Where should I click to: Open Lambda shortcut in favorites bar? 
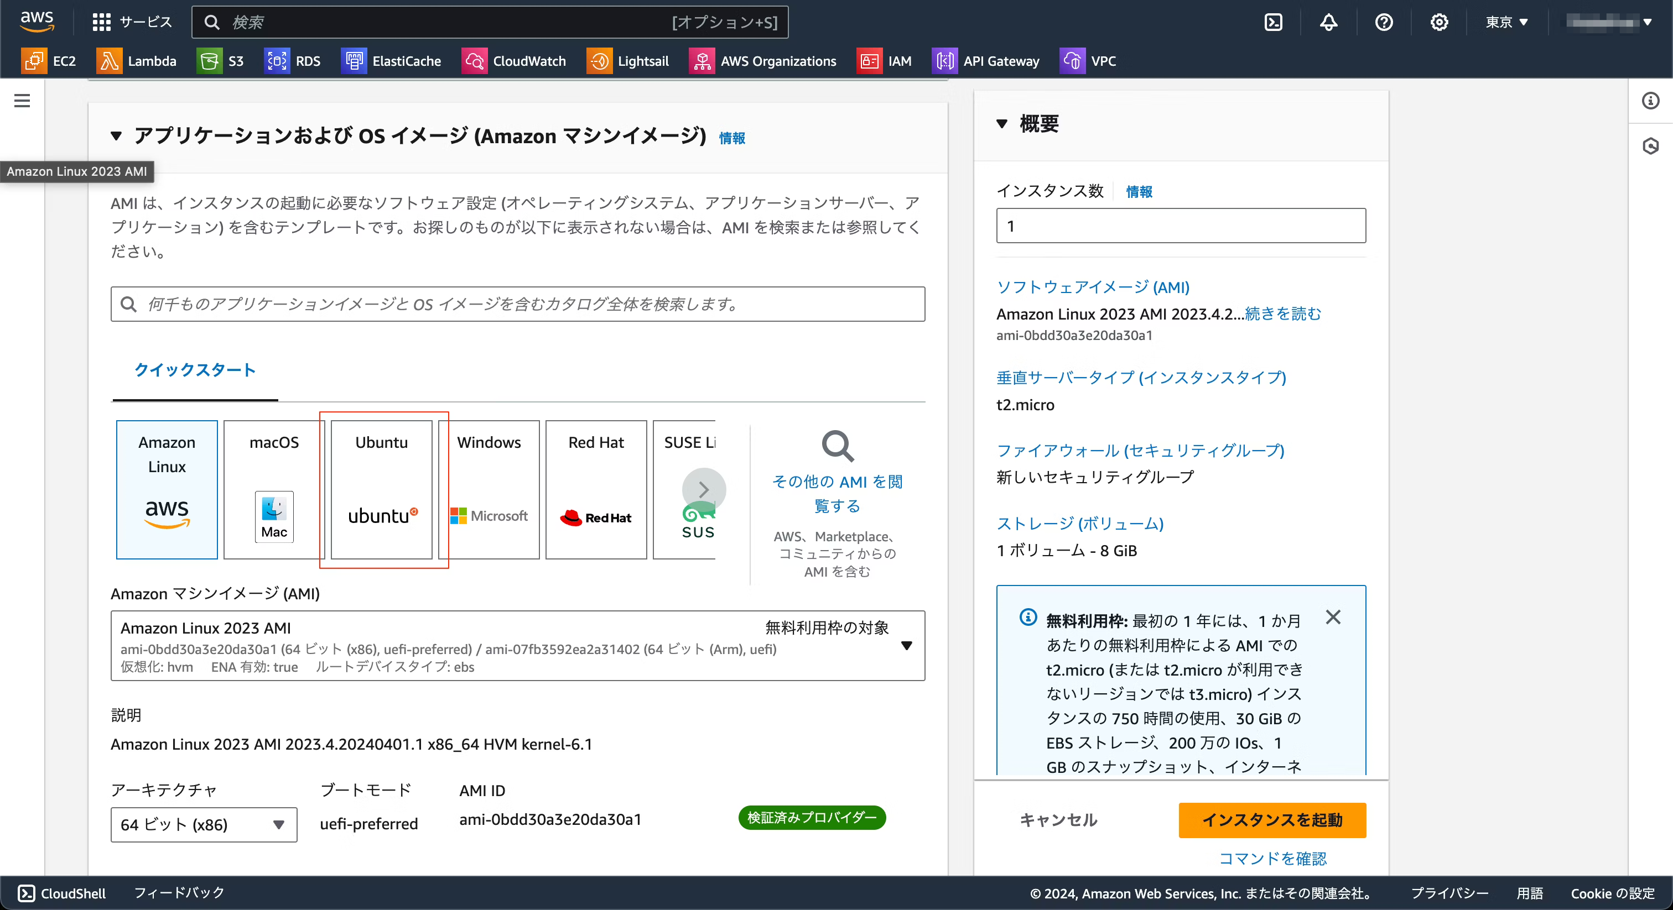click(x=137, y=61)
